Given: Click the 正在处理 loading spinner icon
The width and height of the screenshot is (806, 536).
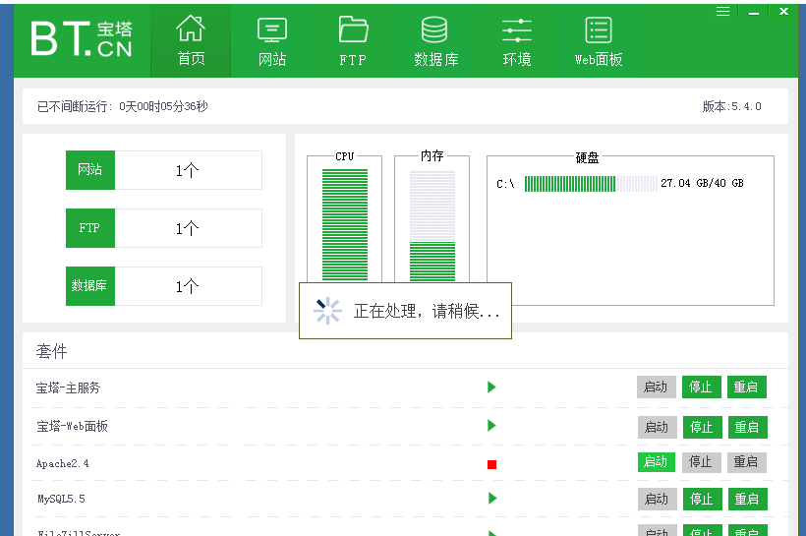Looking at the screenshot, I should pos(327,311).
